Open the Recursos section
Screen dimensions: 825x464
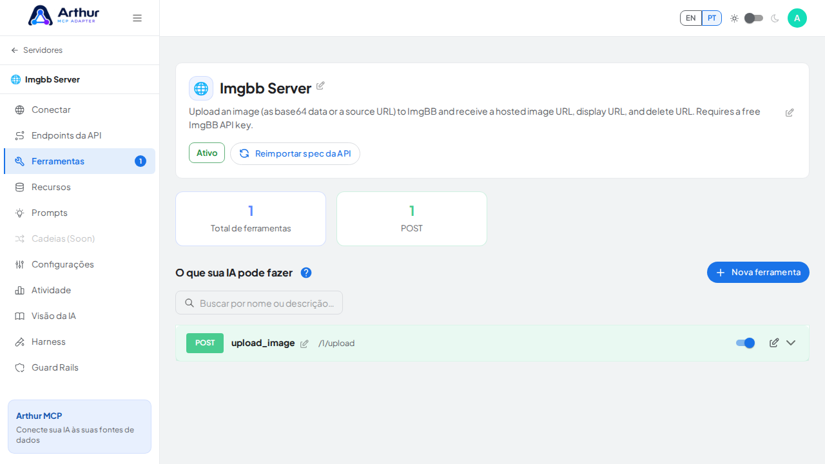pos(79,187)
